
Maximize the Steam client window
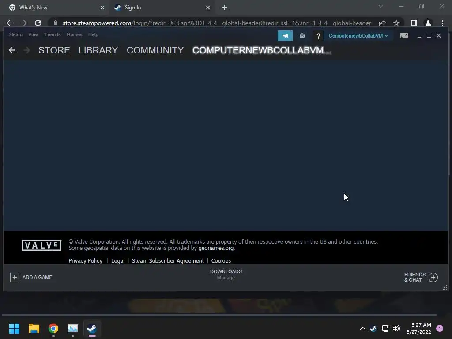429,35
